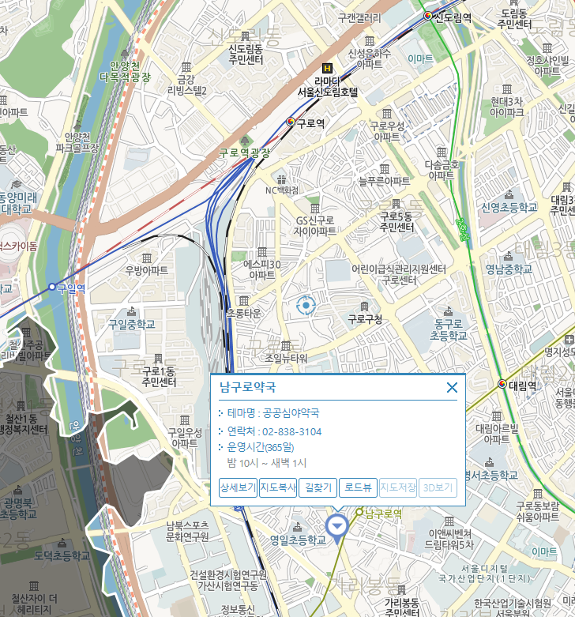The width and height of the screenshot is (575, 617).
Task: Click the 금강 리빙스텔2 label
Action: tap(187, 85)
